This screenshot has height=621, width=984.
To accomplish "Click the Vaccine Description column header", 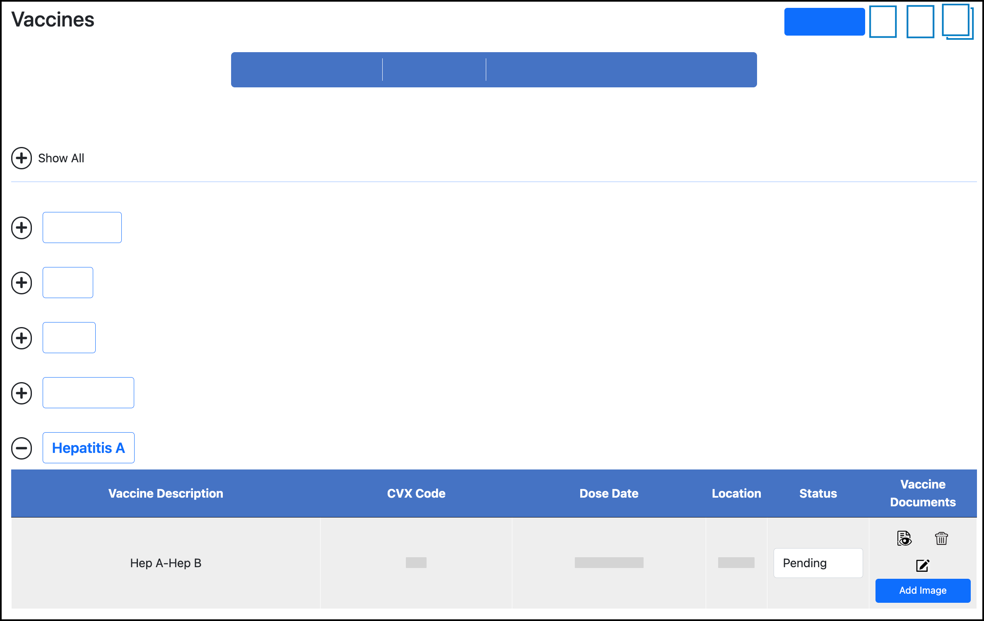I will [x=165, y=492].
